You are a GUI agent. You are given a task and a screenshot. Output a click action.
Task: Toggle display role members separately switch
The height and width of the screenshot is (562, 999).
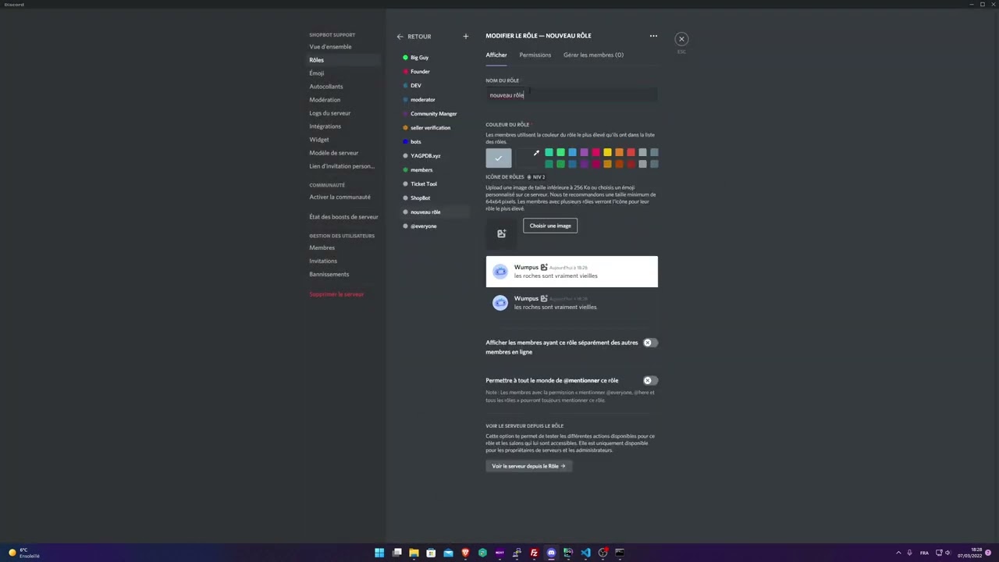[x=649, y=343]
